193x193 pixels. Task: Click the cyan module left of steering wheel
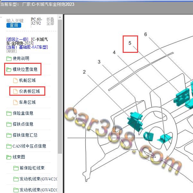pos(136,121)
